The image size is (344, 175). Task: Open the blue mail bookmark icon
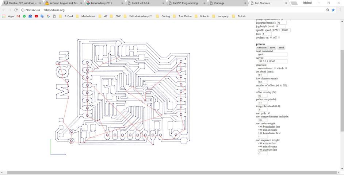coord(30,16)
